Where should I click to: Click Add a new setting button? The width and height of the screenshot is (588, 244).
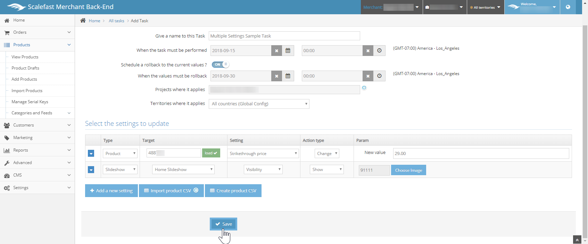(x=111, y=191)
